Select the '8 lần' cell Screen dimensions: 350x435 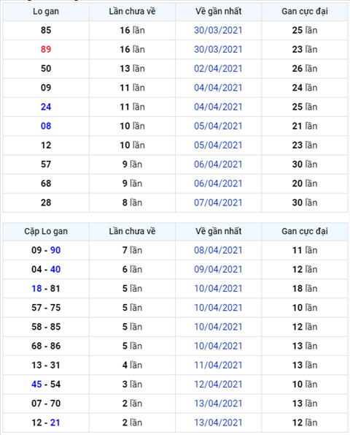click(132, 203)
